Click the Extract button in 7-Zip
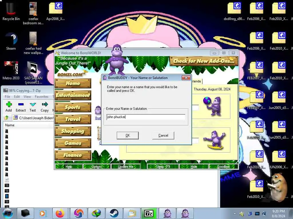 tap(21, 107)
